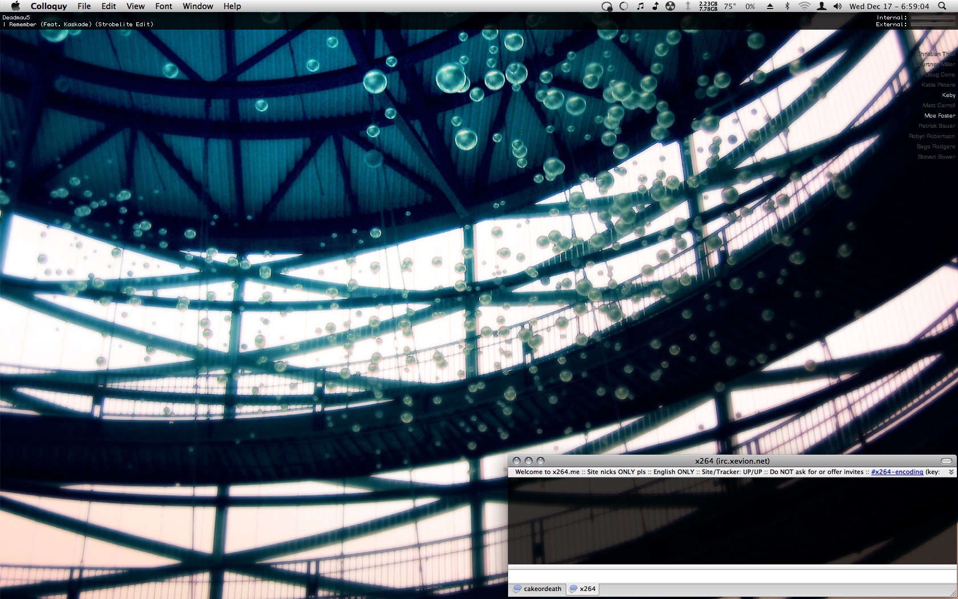This screenshot has height=599, width=958.
Task: Click the 75° temperature menu bar item
Action: point(730,6)
